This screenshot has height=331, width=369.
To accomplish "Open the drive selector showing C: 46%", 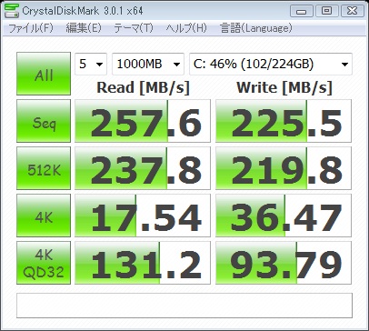I will click(x=271, y=64).
